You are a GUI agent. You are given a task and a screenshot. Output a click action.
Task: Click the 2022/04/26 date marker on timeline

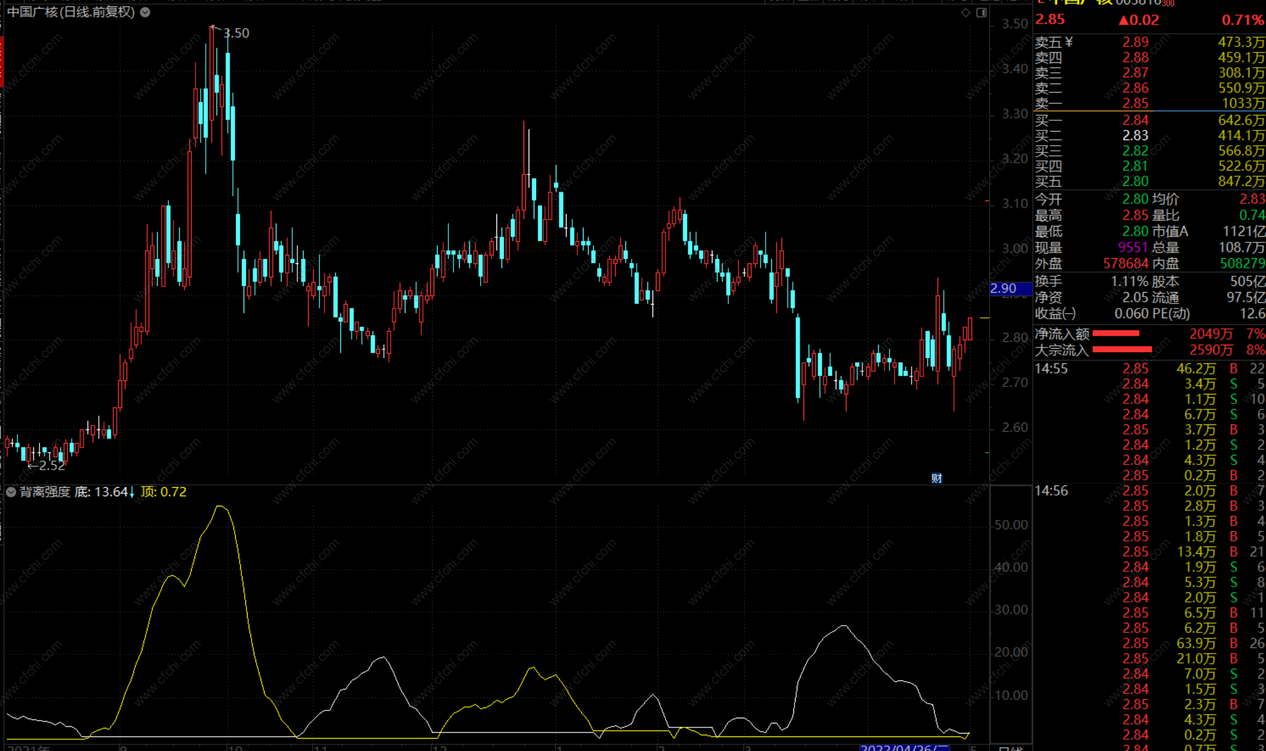[x=904, y=748]
